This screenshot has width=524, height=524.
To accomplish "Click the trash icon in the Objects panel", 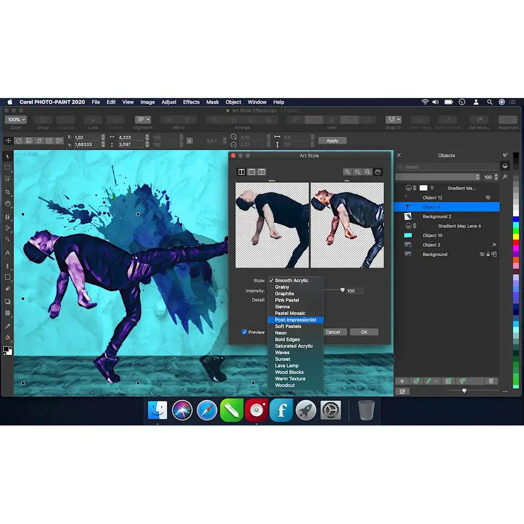I will [490, 381].
